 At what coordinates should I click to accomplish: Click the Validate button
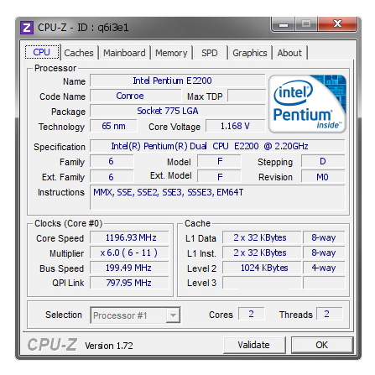point(254,345)
